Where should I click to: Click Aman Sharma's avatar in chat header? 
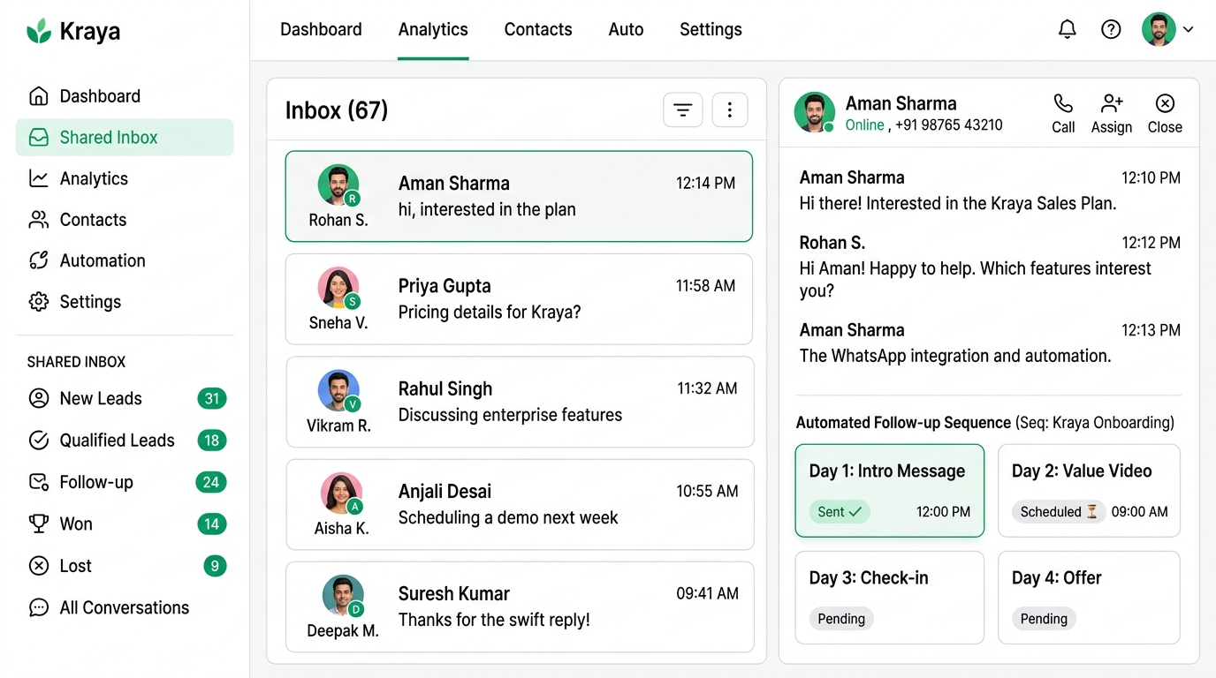[x=814, y=112]
